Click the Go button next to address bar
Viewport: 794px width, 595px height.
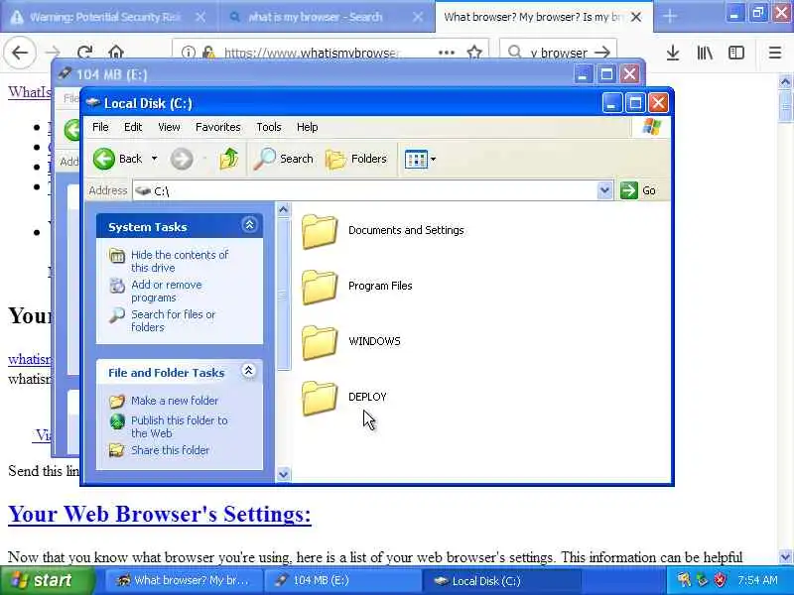(x=639, y=190)
